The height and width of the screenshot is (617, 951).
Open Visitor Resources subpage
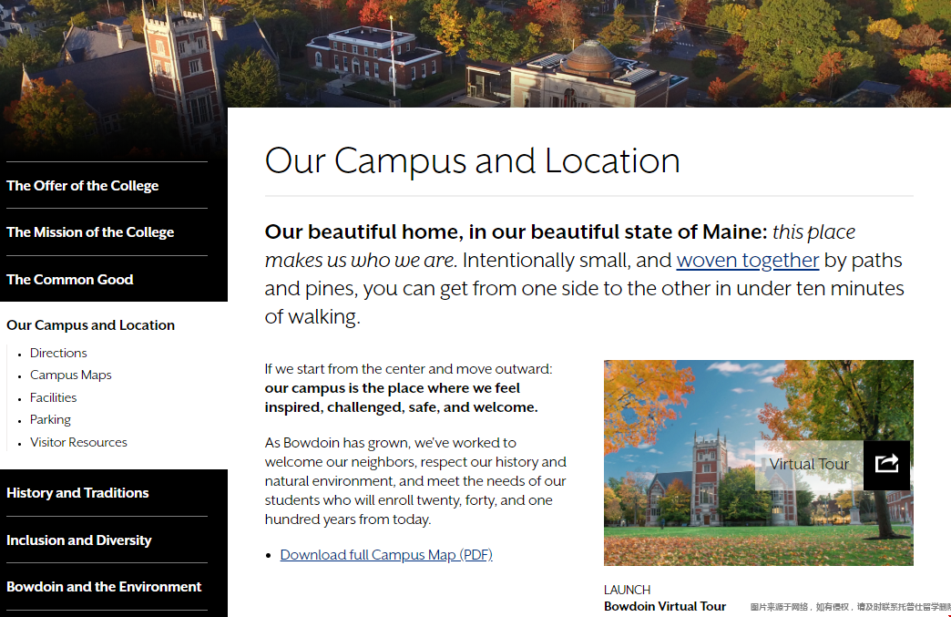78,443
